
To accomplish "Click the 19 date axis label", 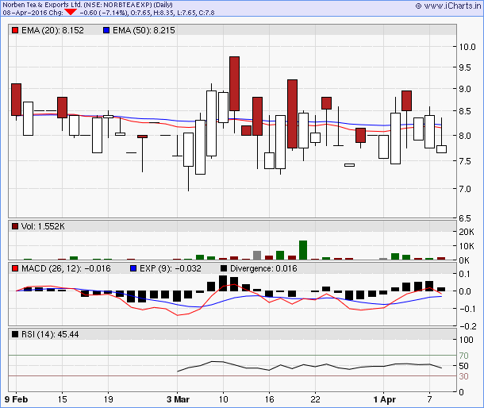I will (108, 399).
